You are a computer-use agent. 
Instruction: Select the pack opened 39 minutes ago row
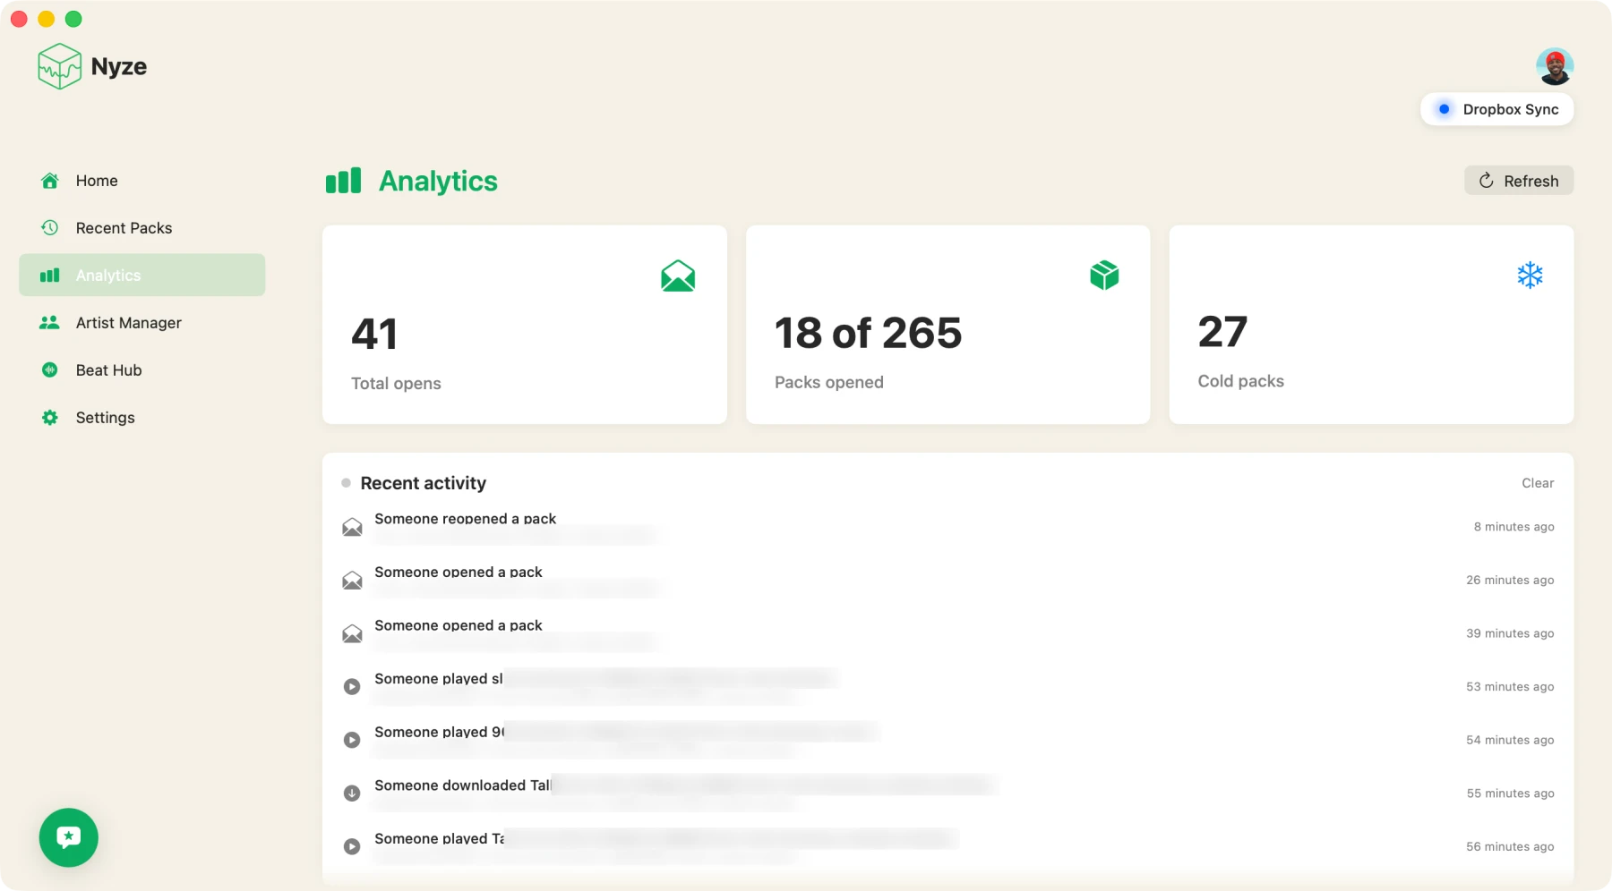tap(947, 633)
